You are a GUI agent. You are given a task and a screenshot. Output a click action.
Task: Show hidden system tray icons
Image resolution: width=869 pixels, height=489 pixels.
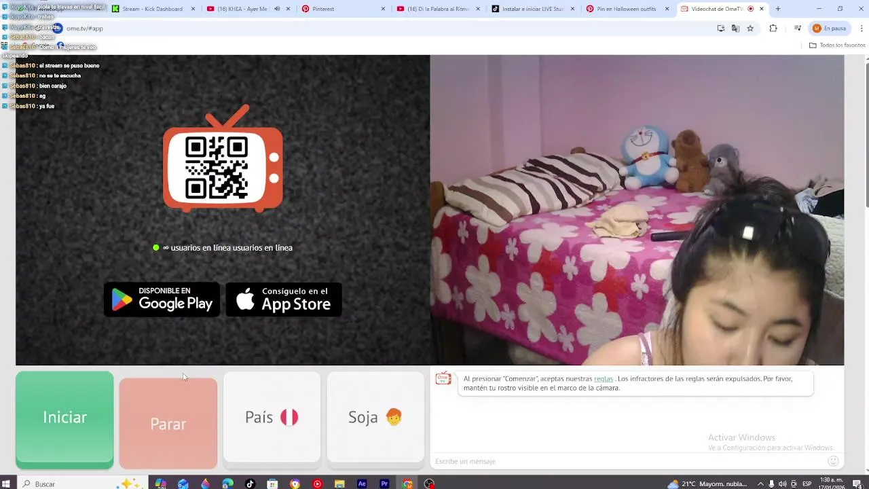[760, 484]
